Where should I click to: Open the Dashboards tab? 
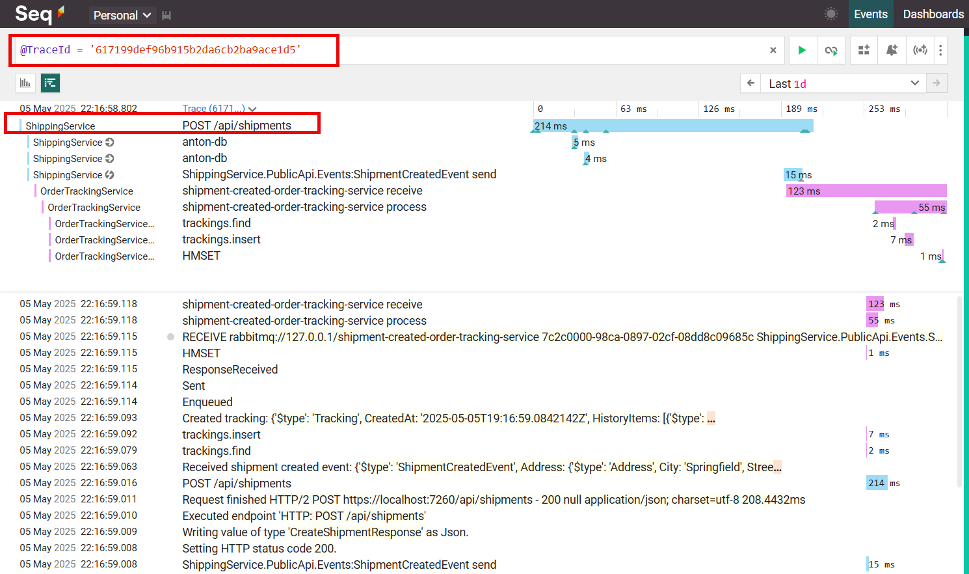(x=933, y=14)
